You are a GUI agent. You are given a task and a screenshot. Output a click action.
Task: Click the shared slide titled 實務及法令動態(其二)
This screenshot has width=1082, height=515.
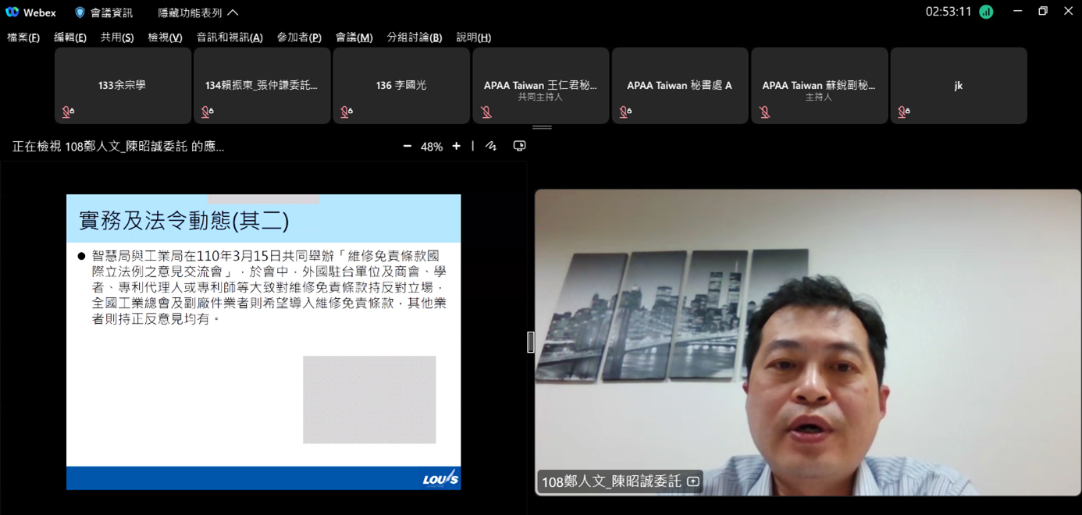tap(263, 342)
